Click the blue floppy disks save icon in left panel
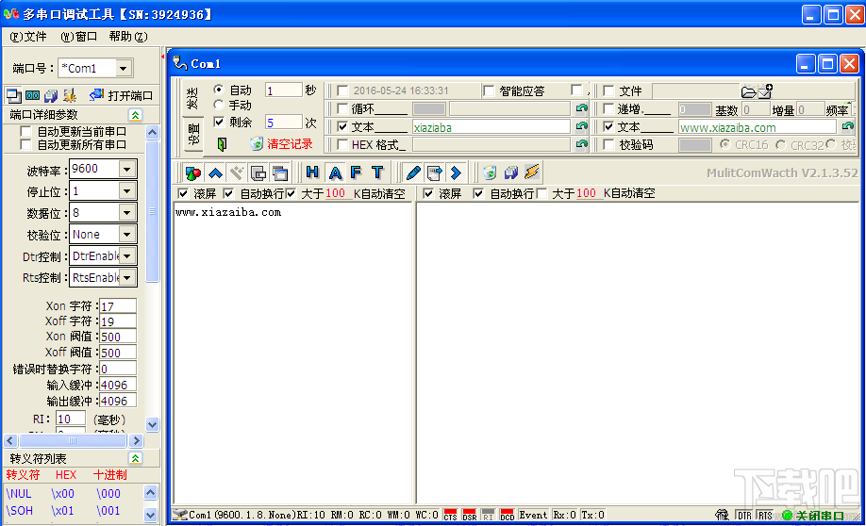The image size is (866, 526). [x=51, y=95]
